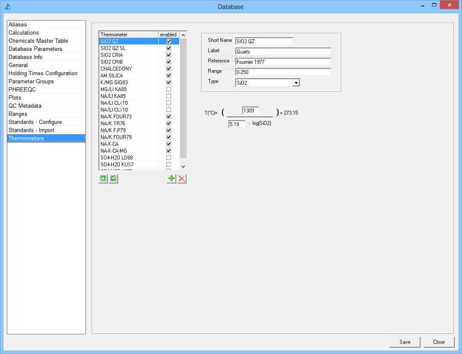This screenshot has width=462, height=354.
Task: Select AM SILICA thermometer row
Action: point(129,75)
